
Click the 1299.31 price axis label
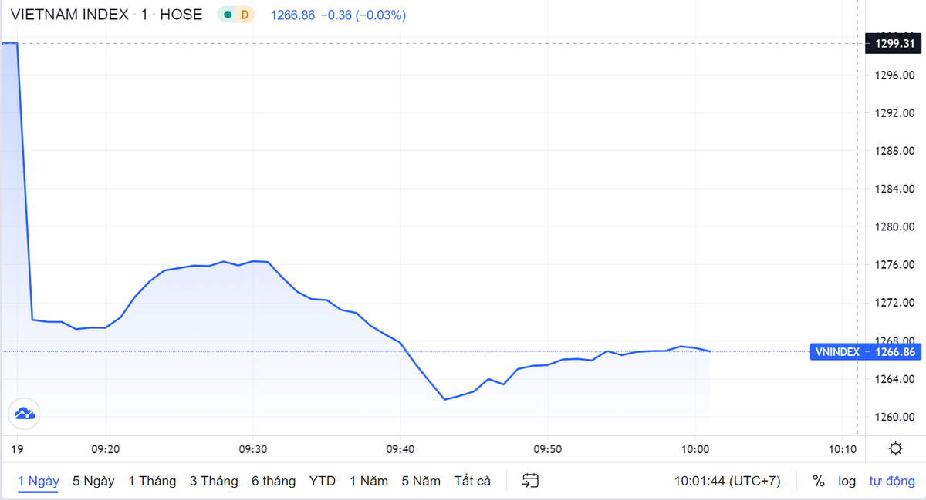click(894, 43)
